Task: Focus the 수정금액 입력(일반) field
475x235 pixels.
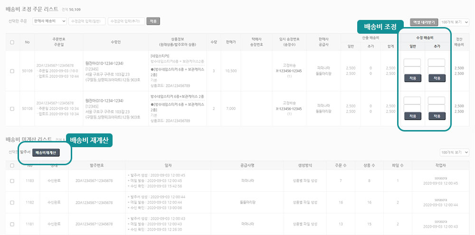Action: [87, 21]
